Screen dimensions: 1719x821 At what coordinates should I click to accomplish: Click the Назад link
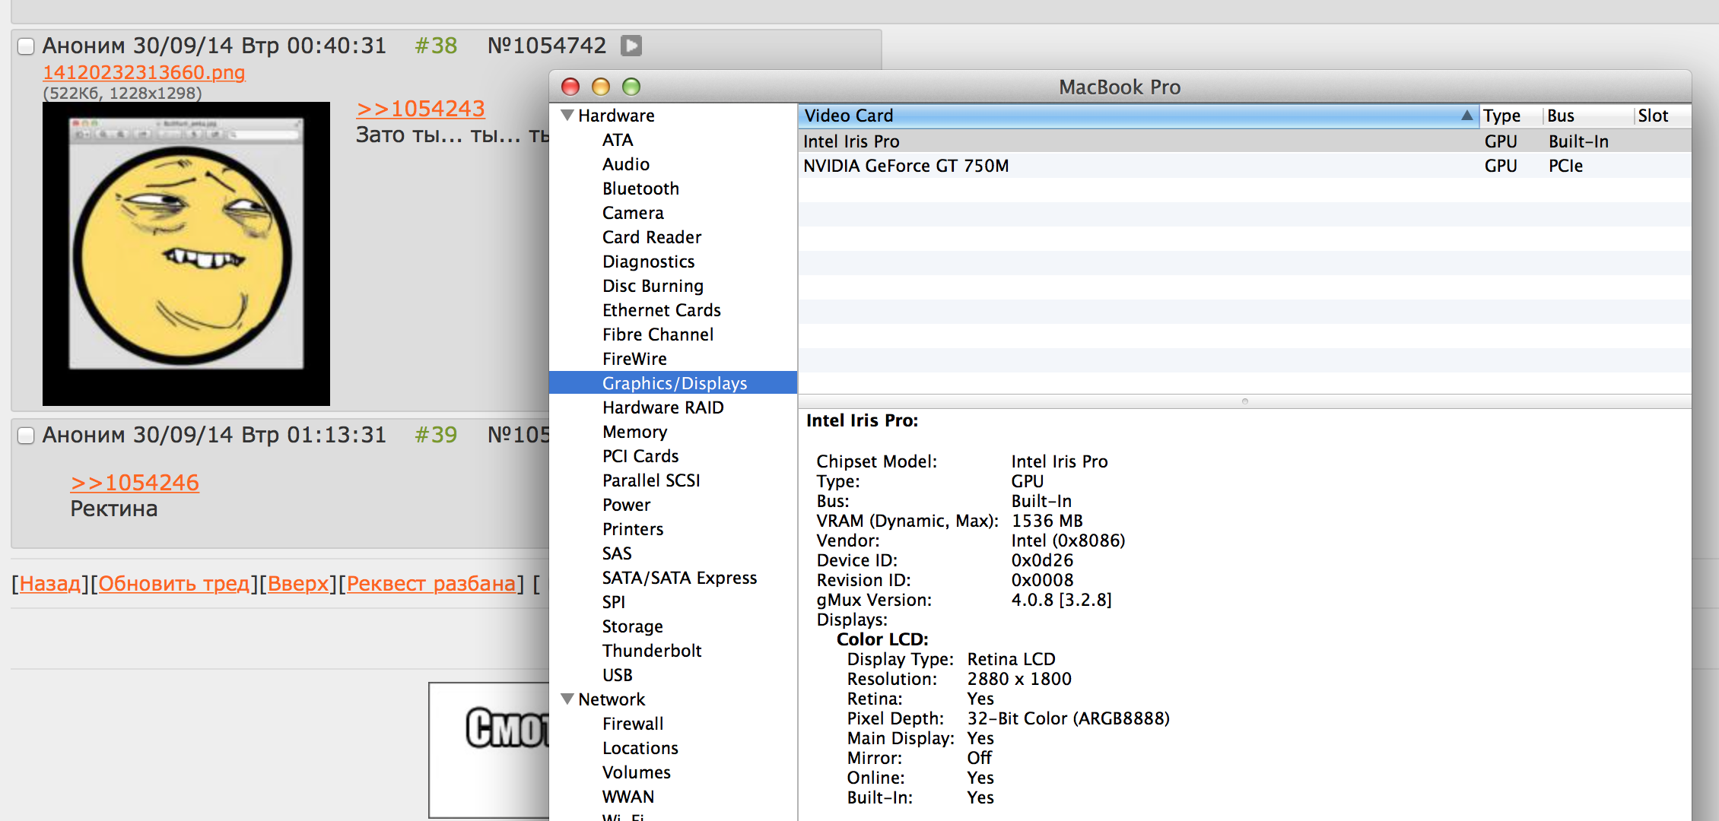tap(50, 584)
